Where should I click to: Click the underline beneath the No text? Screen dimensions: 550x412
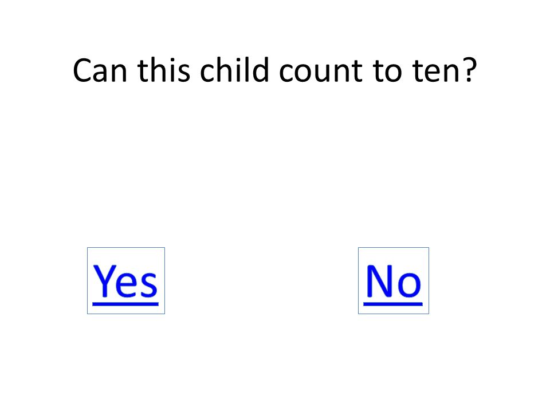[x=393, y=304]
